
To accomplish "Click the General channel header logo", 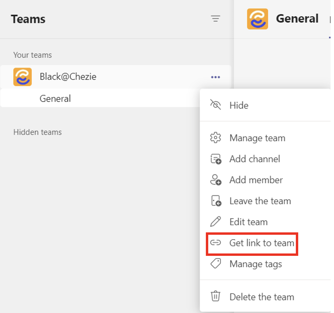I will click(x=257, y=19).
